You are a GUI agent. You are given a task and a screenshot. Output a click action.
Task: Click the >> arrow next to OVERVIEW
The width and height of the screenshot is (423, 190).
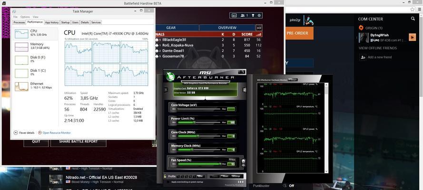[259, 28]
